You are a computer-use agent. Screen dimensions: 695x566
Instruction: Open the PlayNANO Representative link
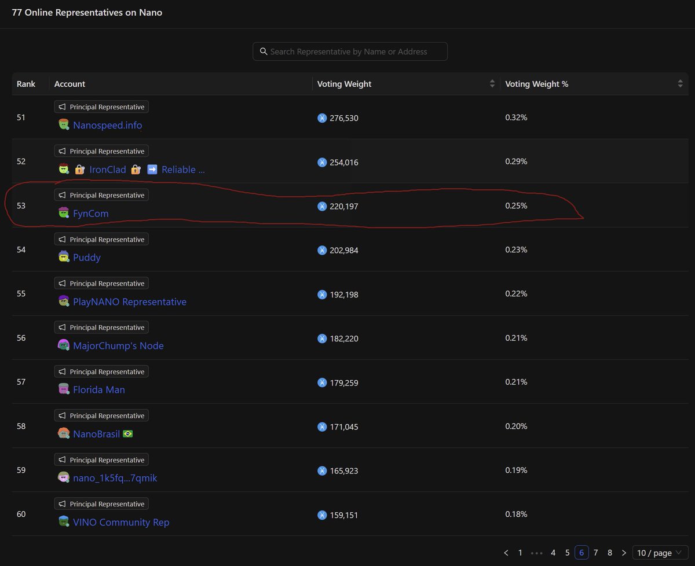click(130, 302)
